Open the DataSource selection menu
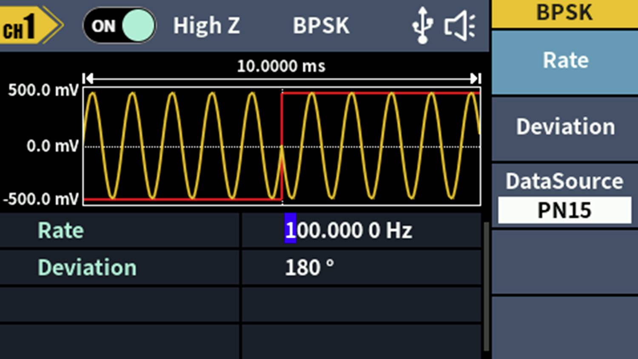638x359 pixels. (x=564, y=194)
